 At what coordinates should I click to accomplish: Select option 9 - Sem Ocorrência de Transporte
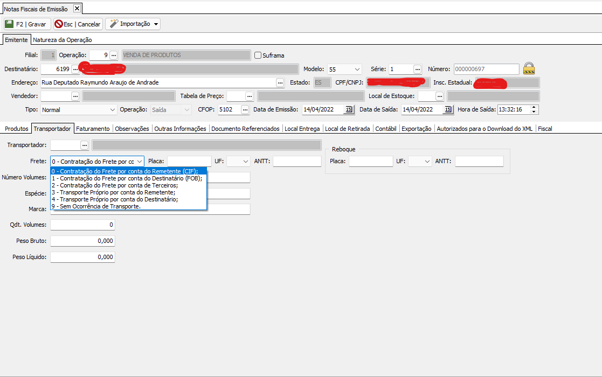(x=96, y=206)
